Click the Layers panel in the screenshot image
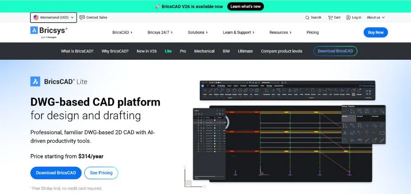This screenshot has height=194, width=411. (x=209, y=144)
